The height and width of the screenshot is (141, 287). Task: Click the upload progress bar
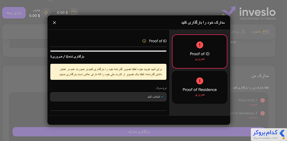[x=108, y=51]
